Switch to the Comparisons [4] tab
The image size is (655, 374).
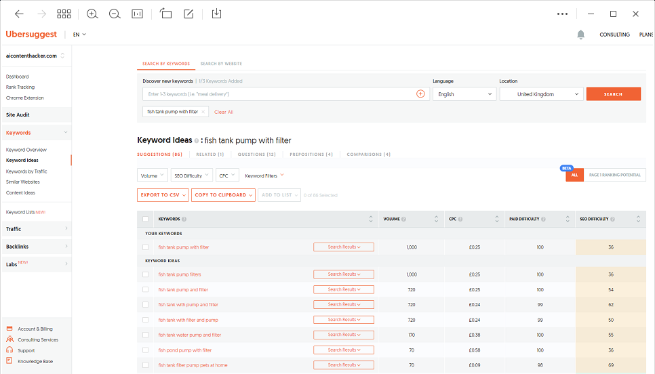point(368,154)
